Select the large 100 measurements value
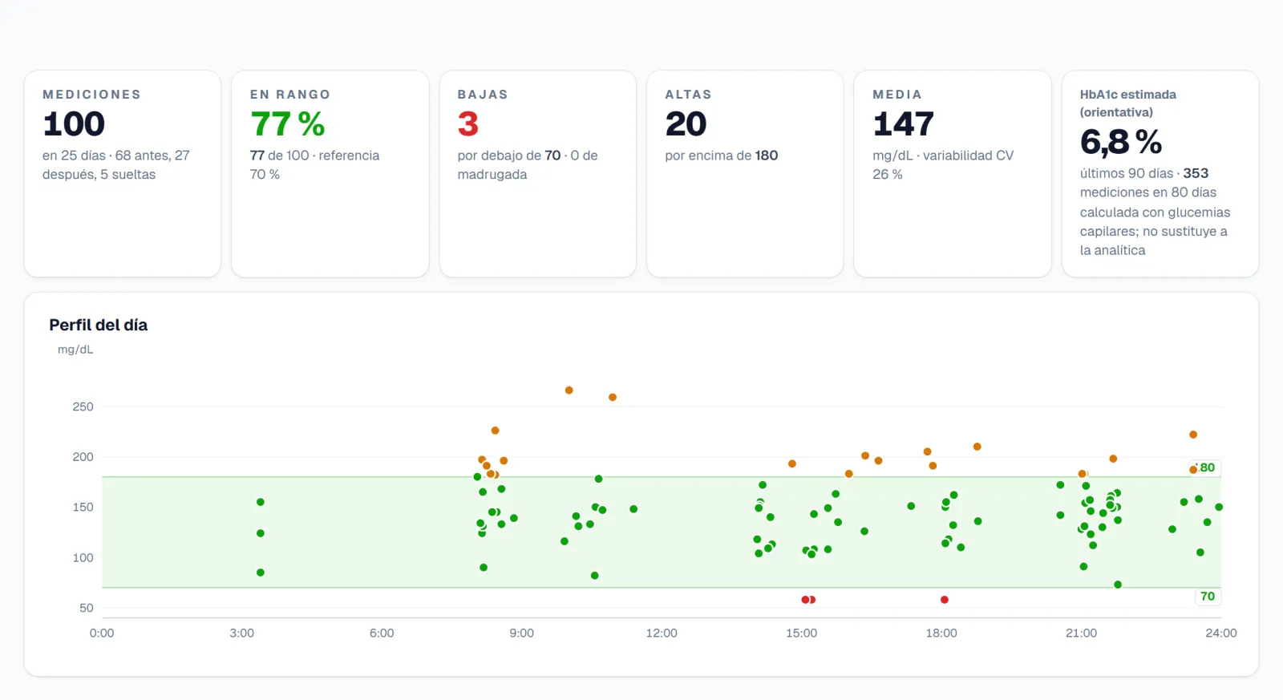Screen dimensions: 1283x700 (74, 124)
